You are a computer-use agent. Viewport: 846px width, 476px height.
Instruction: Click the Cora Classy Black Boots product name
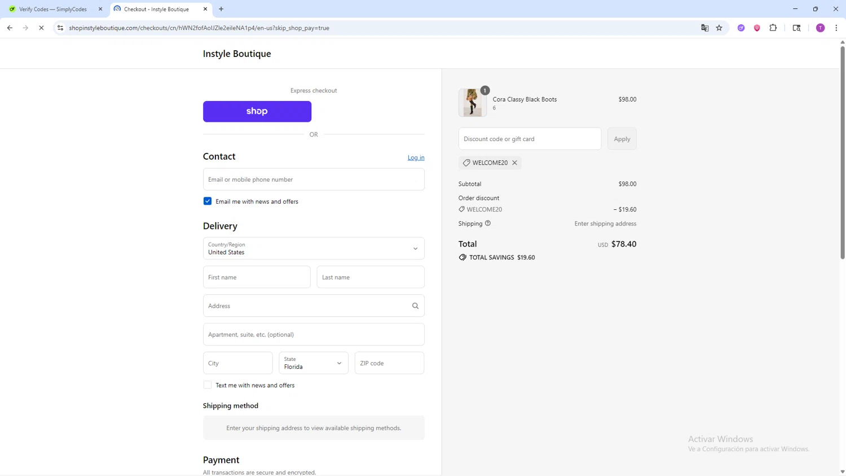pyautogui.click(x=525, y=99)
